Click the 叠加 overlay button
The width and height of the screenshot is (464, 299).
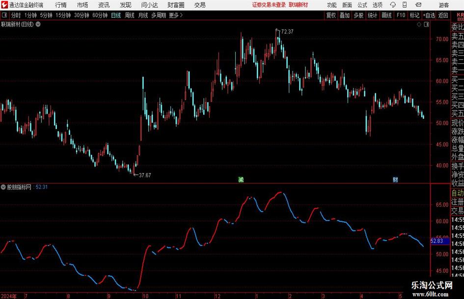click(345, 15)
